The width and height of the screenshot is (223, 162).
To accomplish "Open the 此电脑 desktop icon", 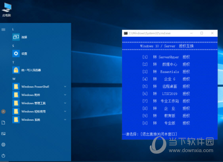I will pos(7,10).
